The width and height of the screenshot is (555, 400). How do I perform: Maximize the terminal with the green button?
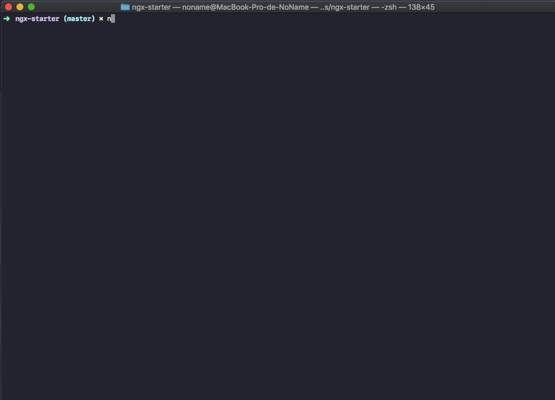tap(31, 7)
